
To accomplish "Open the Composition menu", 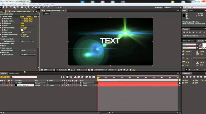I will pyautogui.click(x=11, y=4).
